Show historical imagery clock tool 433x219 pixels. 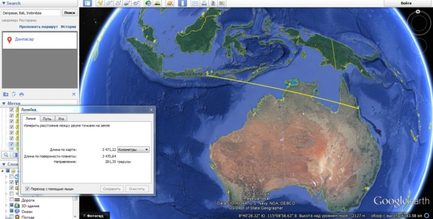point(148,3)
